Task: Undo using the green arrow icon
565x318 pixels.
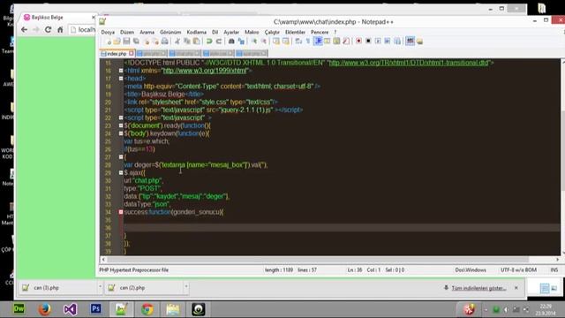Action: (209, 42)
